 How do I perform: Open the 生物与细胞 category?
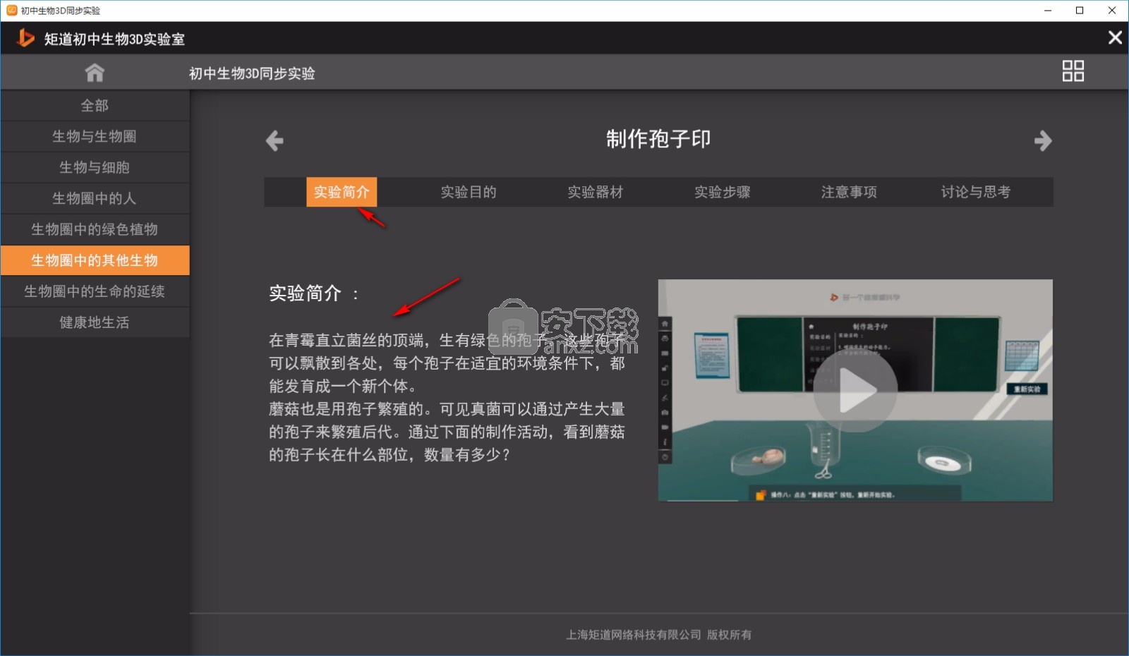[95, 167]
